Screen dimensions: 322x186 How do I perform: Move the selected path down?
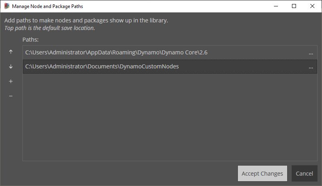[11, 67]
